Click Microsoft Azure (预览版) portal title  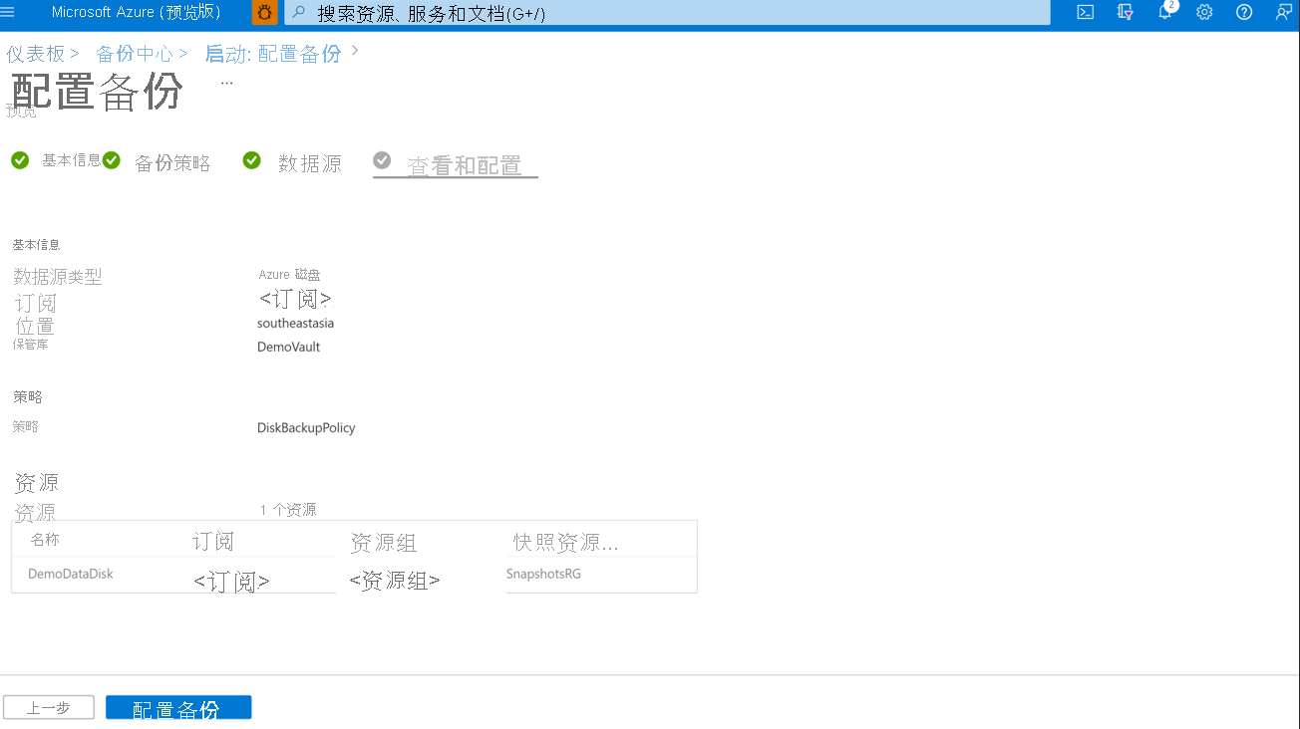point(136,13)
